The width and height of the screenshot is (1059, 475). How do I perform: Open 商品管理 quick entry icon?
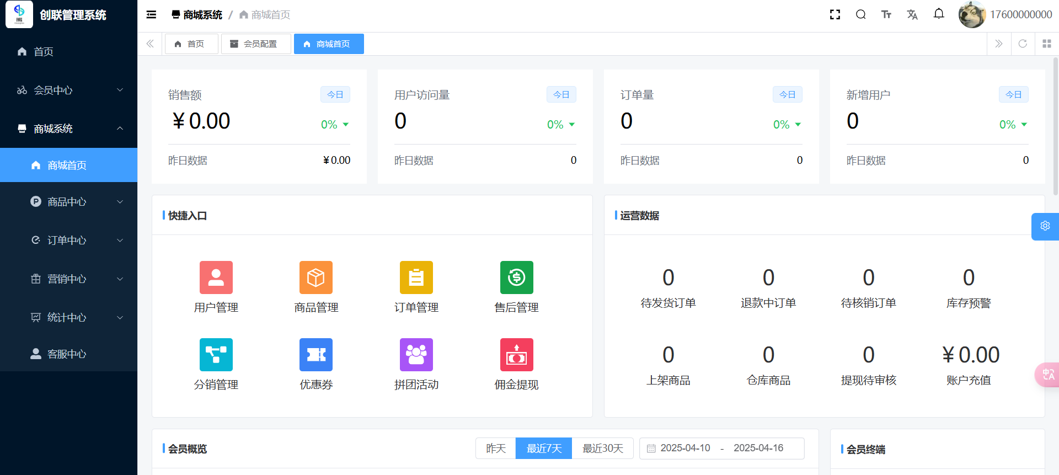(x=316, y=277)
